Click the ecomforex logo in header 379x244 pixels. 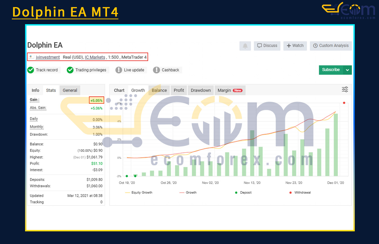click(349, 11)
